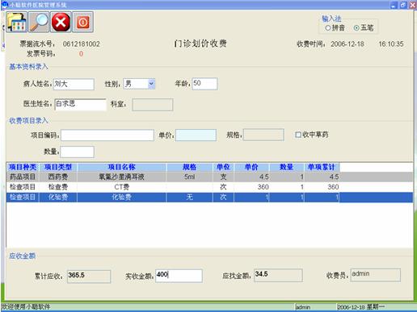Sort by 项目名称 column header
Viewport: 417px width, 312px height.
coord(122,167)
